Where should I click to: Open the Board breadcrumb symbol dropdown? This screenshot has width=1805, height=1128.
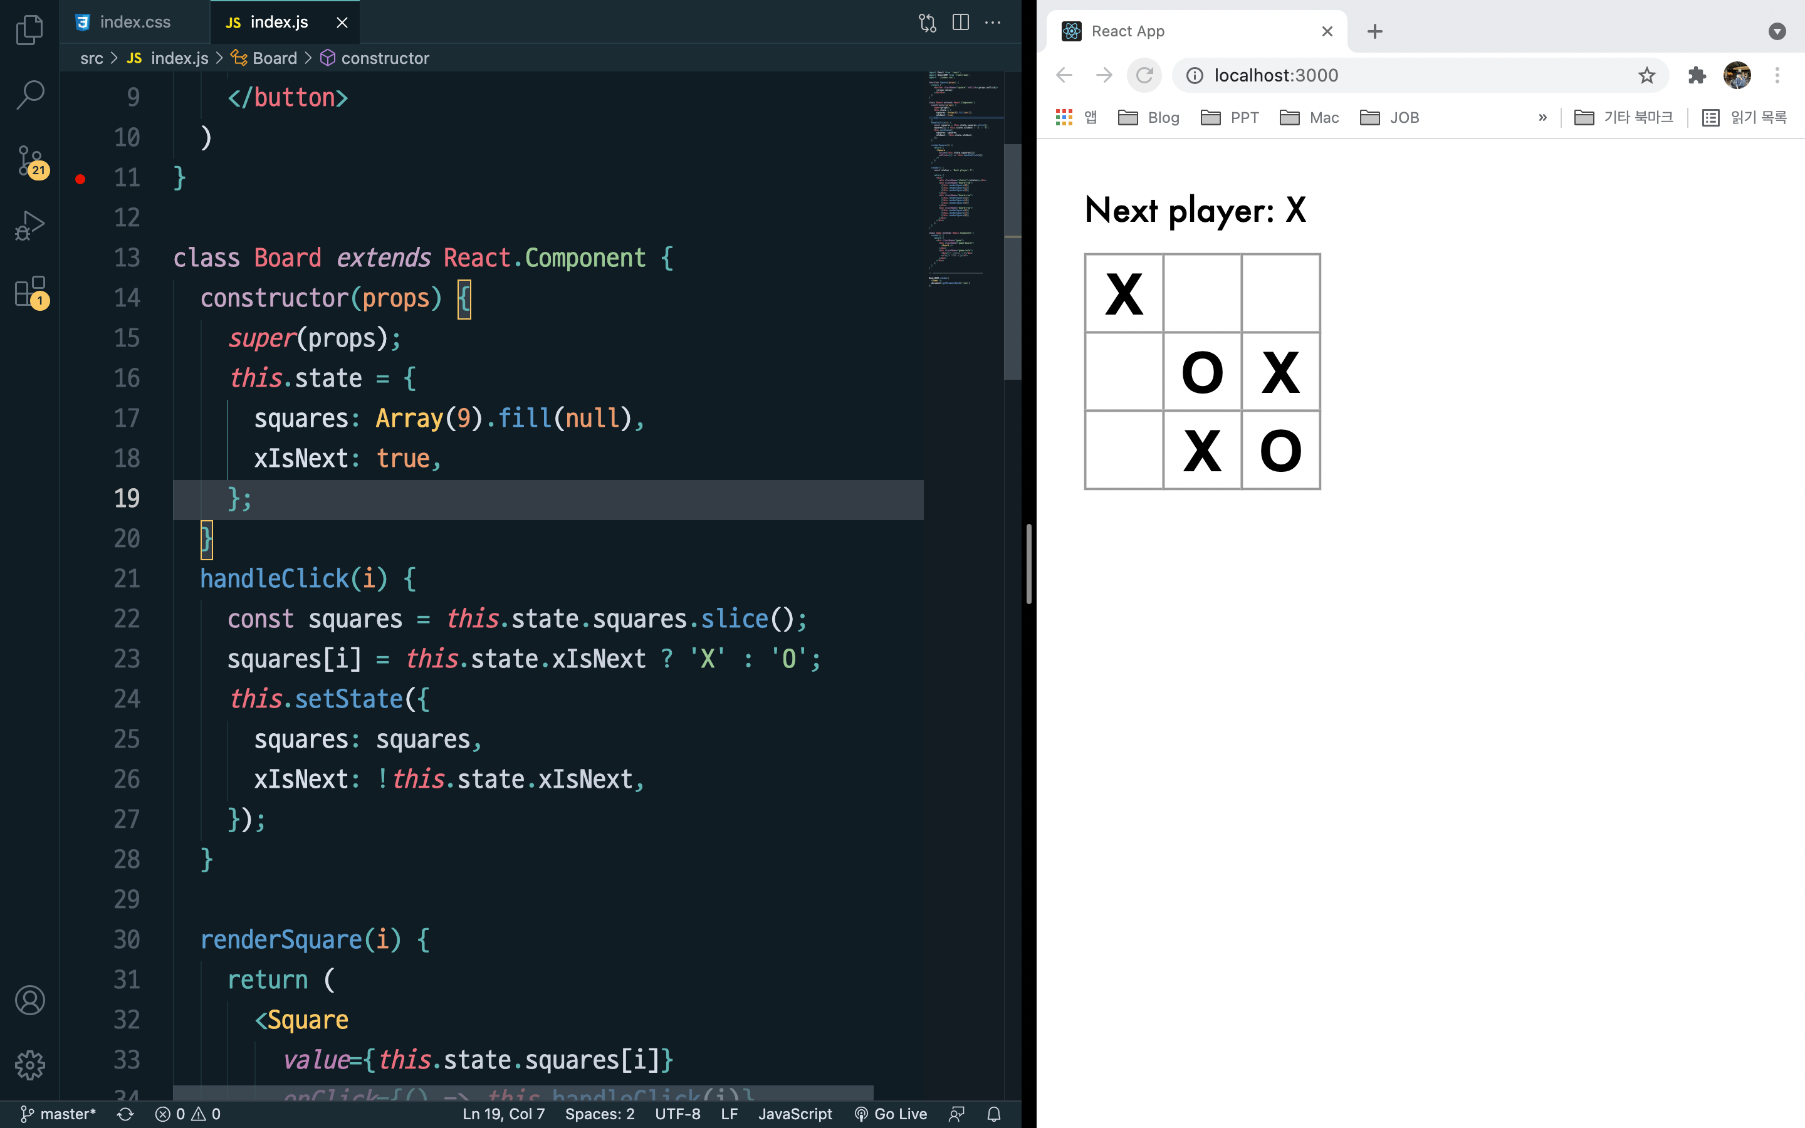click(273, 58)
